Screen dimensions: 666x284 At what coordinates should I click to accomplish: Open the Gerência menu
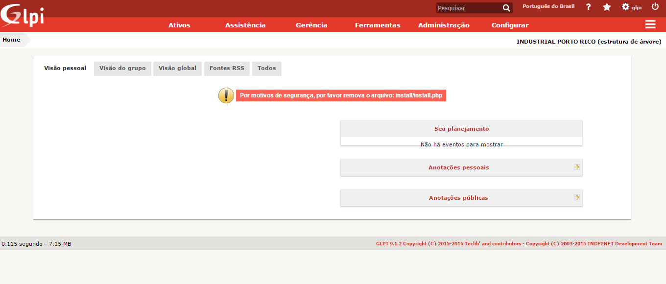311,25
